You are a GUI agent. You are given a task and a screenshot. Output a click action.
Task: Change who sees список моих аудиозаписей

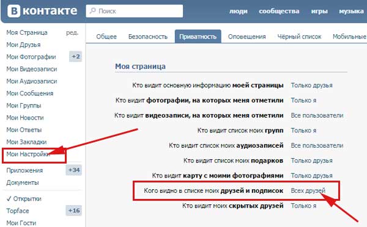point(317,145)
